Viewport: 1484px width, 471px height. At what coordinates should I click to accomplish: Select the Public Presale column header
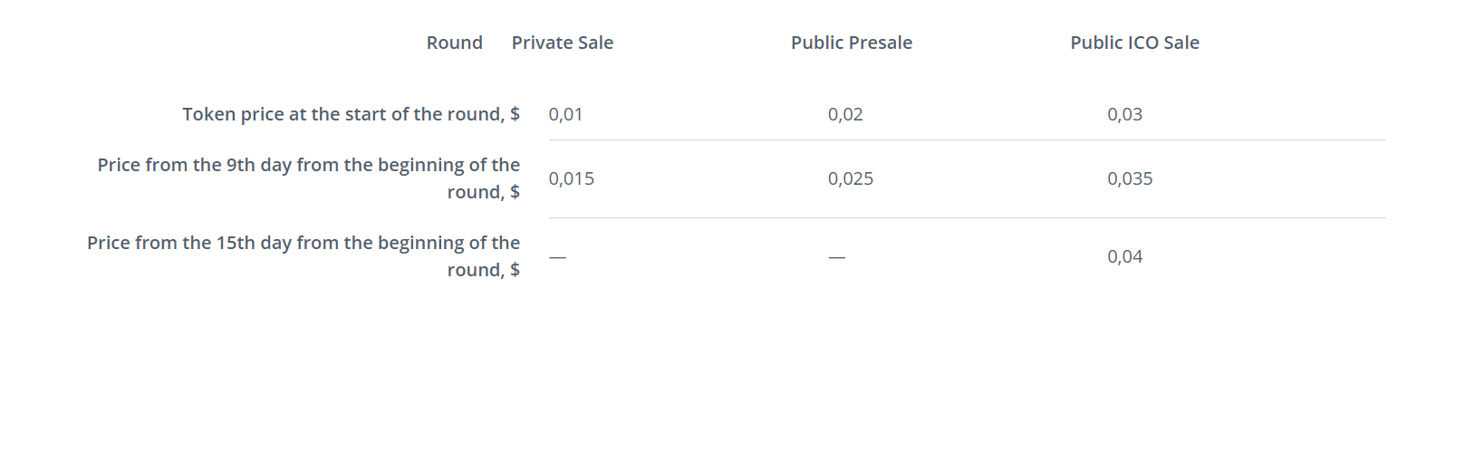click(852, 43)
